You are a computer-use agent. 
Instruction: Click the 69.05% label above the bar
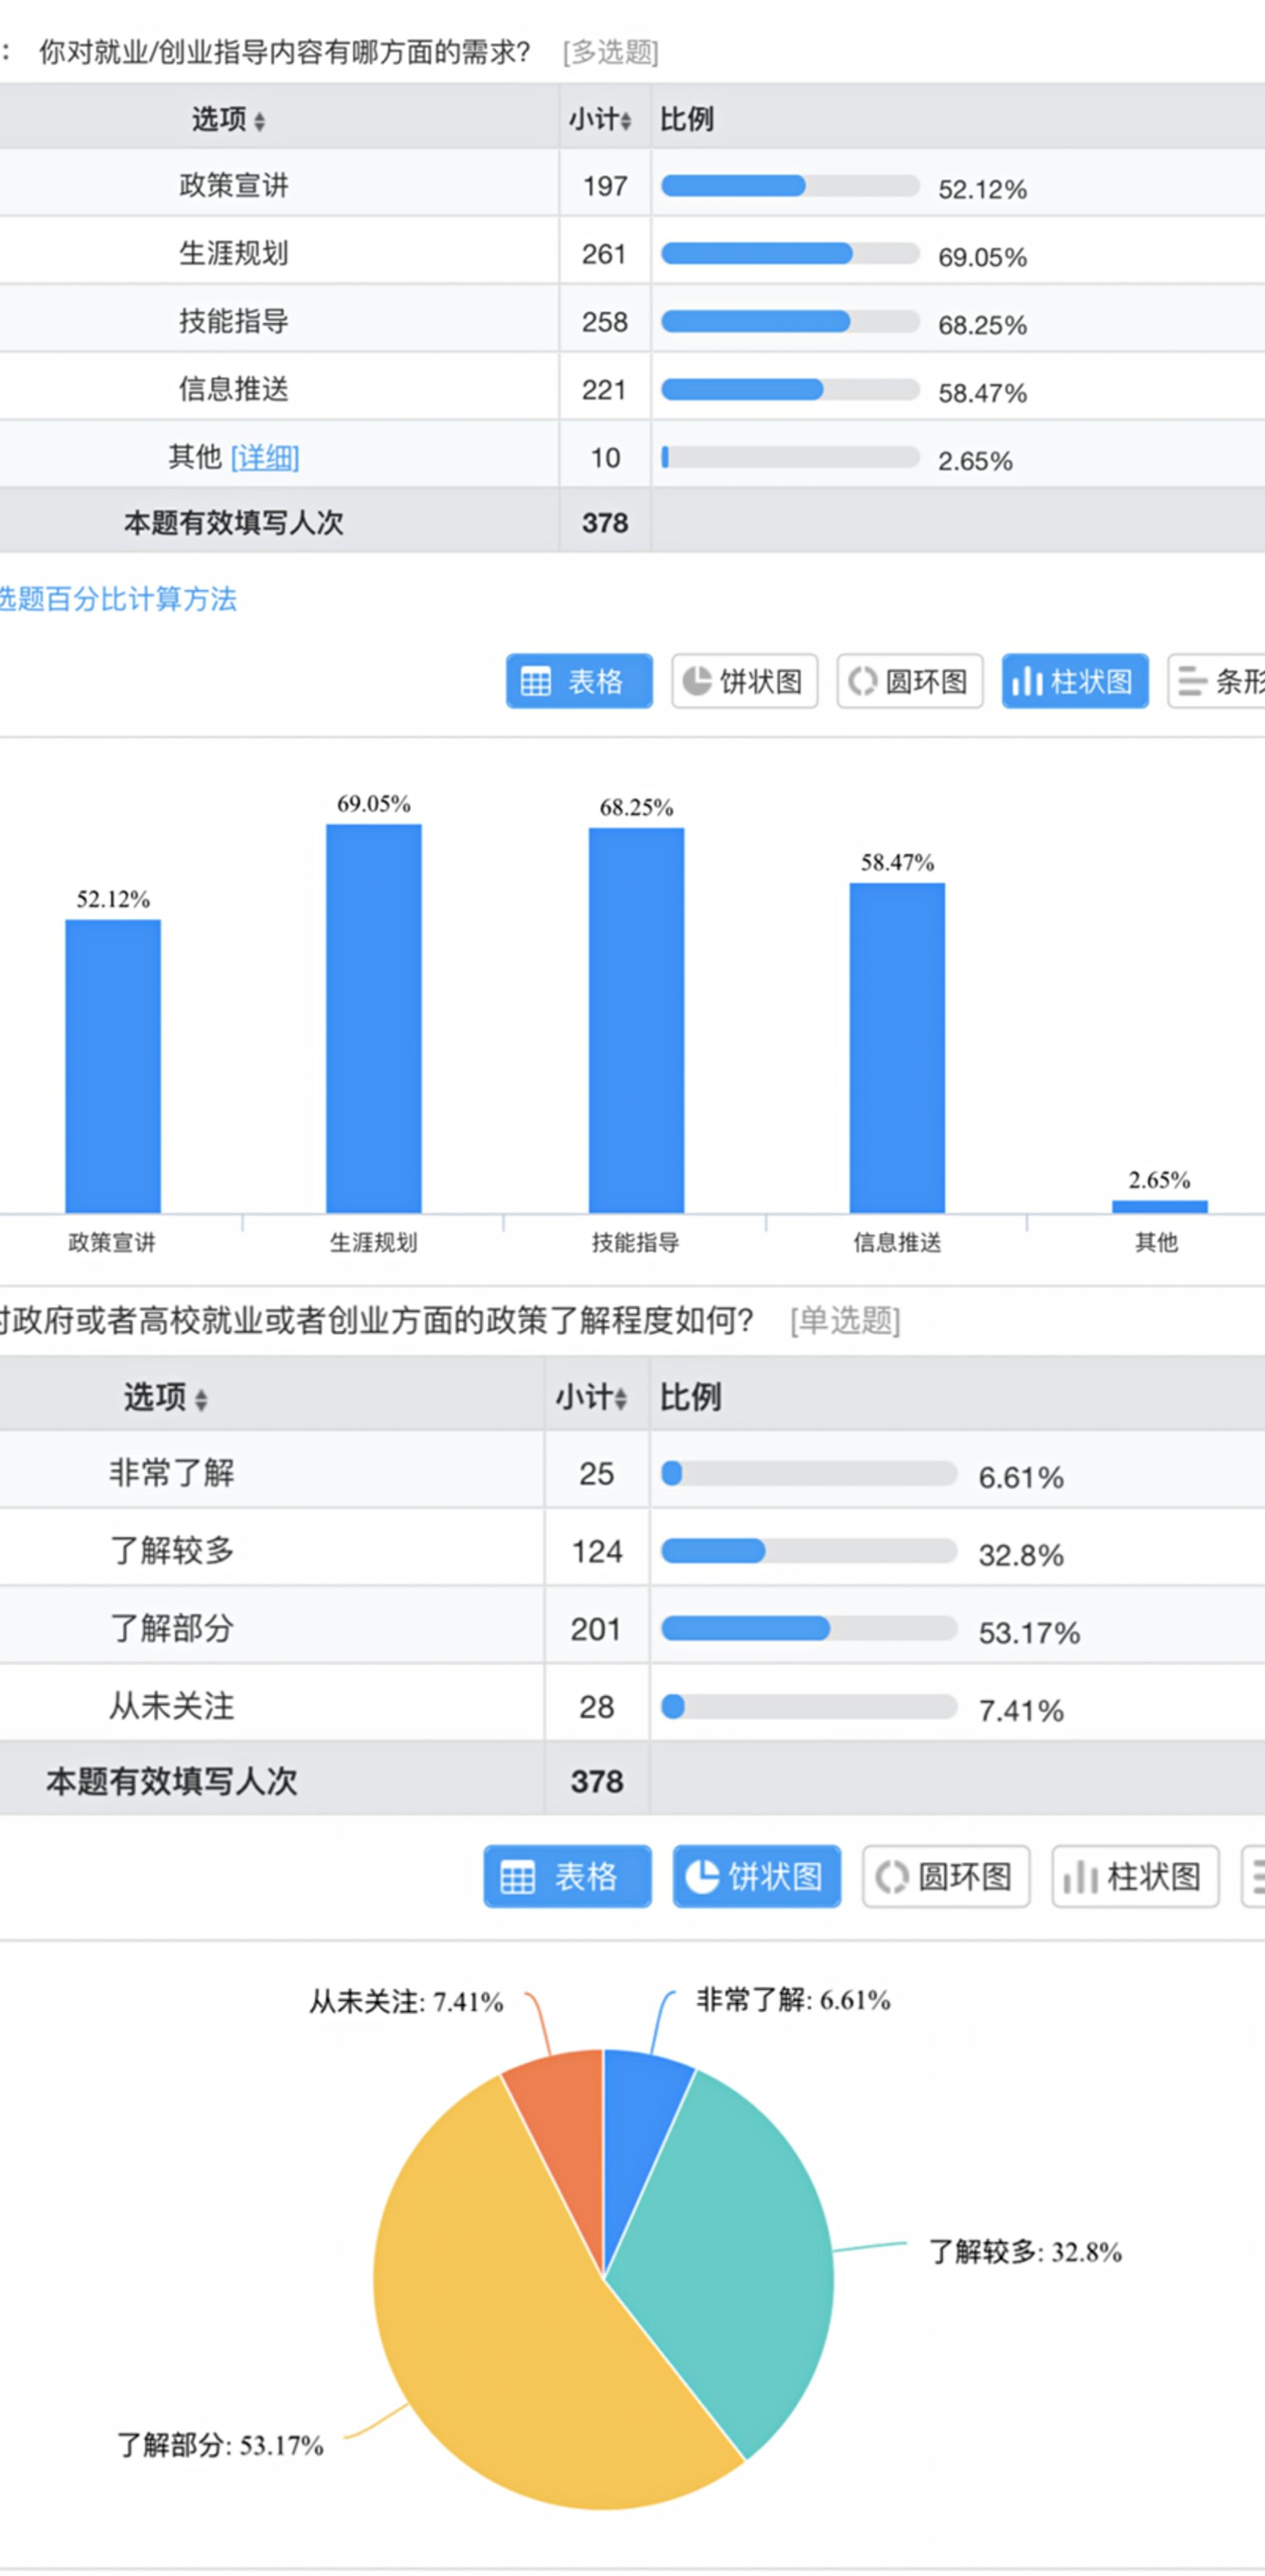pos(374,804)
